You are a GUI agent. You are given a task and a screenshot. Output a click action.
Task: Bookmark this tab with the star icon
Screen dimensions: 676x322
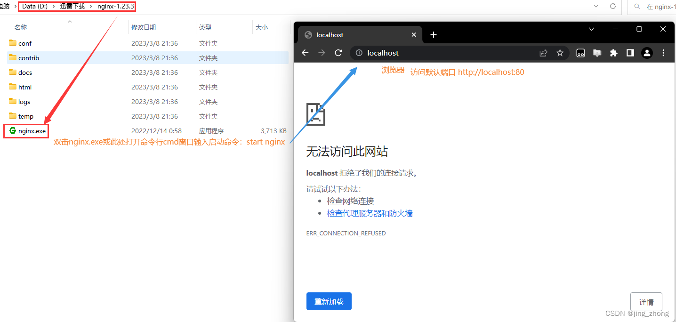[560, 53]
